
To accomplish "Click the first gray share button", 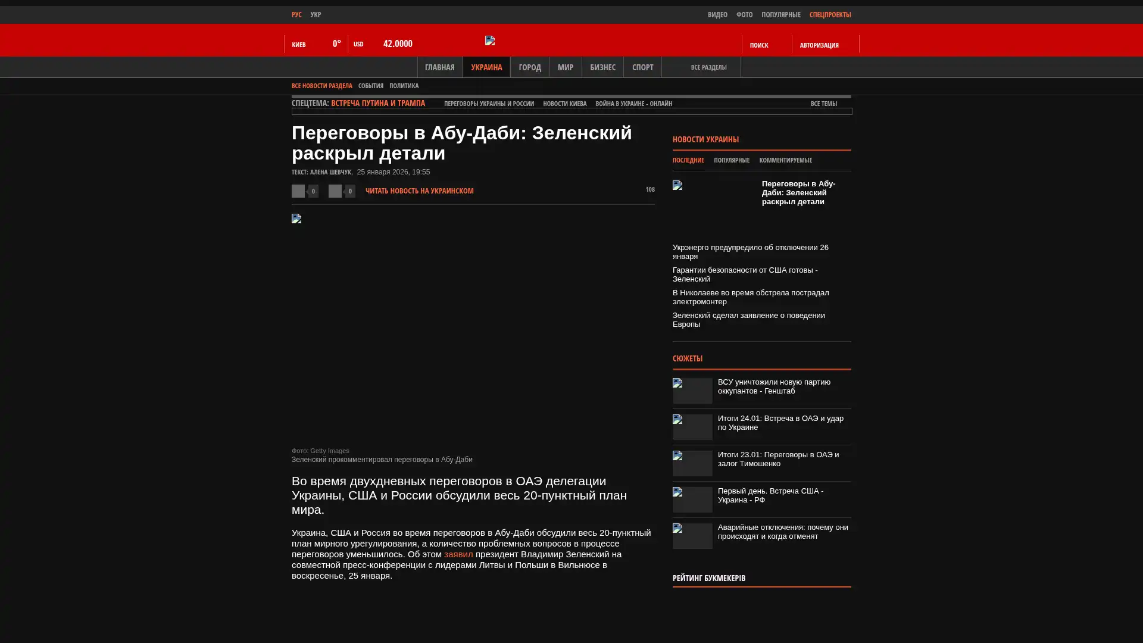I will click(298, 191).
